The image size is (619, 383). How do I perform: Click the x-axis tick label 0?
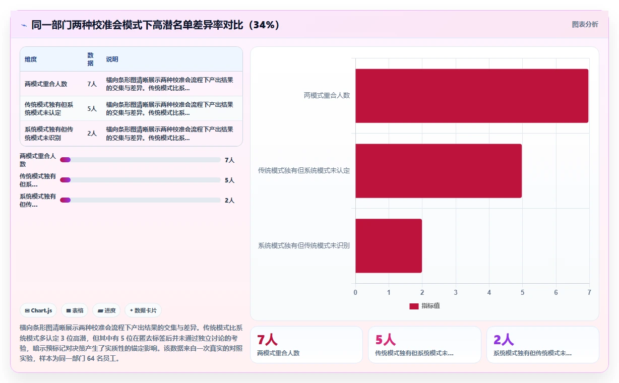coord(355,292)
